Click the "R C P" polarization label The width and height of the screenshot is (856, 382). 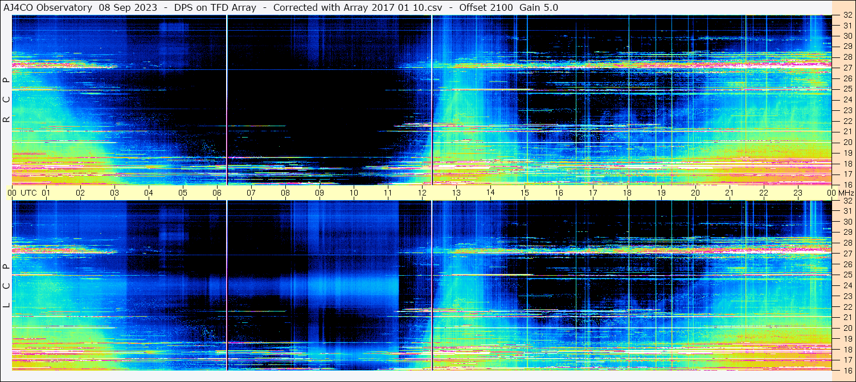(6, 100)
